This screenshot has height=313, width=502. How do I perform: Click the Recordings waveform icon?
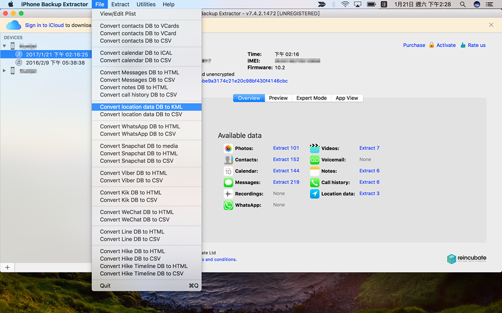[x=228, y=194]
